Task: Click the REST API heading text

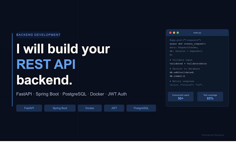Action: [46, 64]
